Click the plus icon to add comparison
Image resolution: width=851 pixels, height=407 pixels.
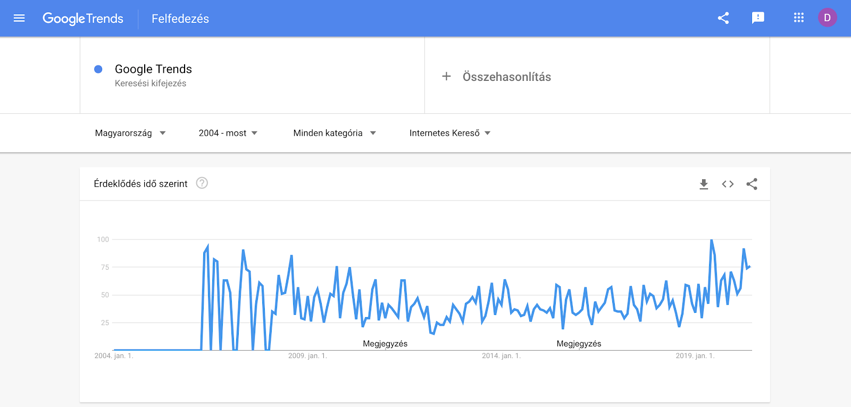pos(446,77)
